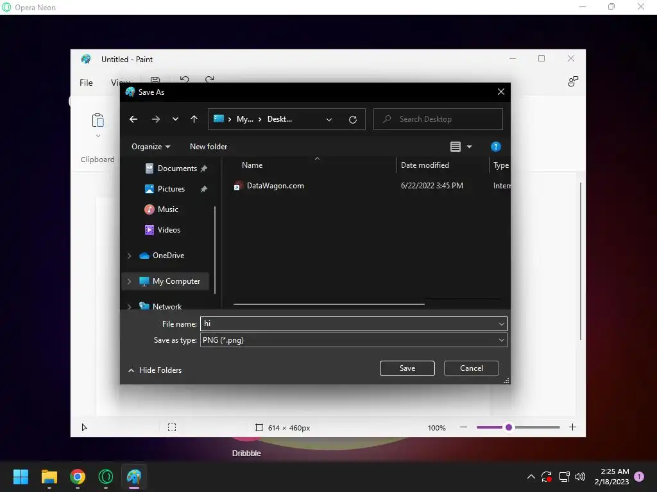657x492 pixels.
Task: Create a New folder
Action: [209, 147]
